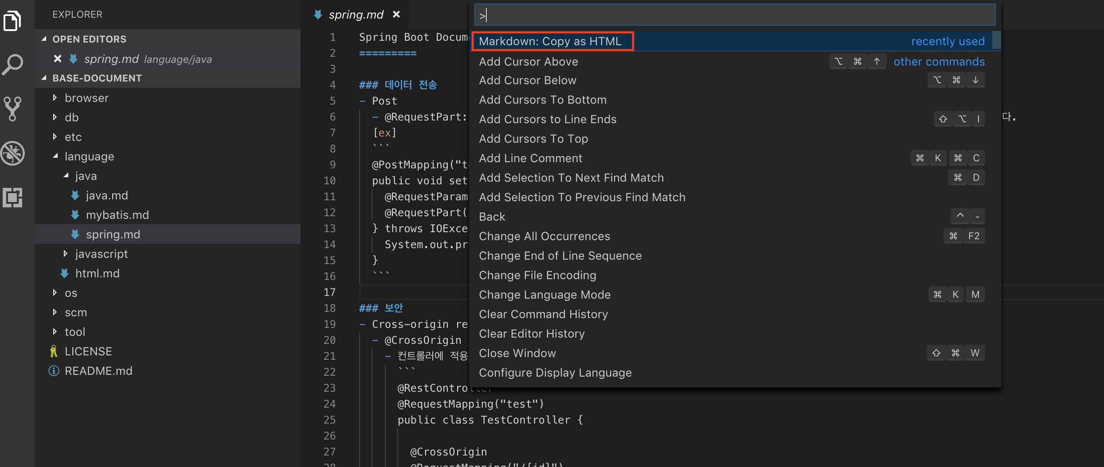Open the Explorer view in activity bar

(12, 21)
